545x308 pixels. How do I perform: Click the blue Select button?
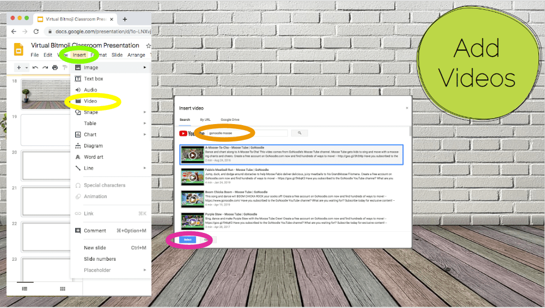click(x=188, y=239)
